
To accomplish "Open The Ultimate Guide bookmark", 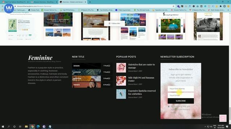I will coord(142,10).
